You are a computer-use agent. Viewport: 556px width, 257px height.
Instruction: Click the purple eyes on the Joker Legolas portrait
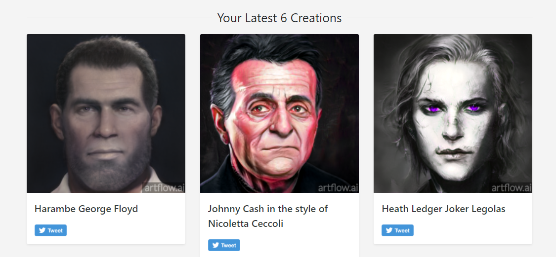pos(453,107)
